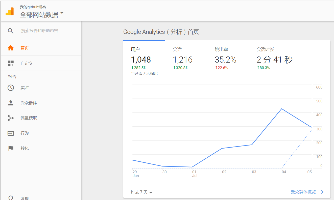
Task: Click the 35.2% bounce rate value
Action: point(225,60)
